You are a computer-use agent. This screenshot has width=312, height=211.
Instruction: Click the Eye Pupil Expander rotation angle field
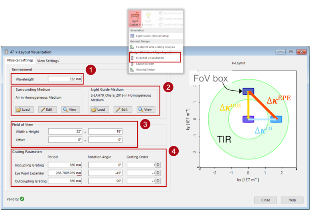(x=105, y=173)
